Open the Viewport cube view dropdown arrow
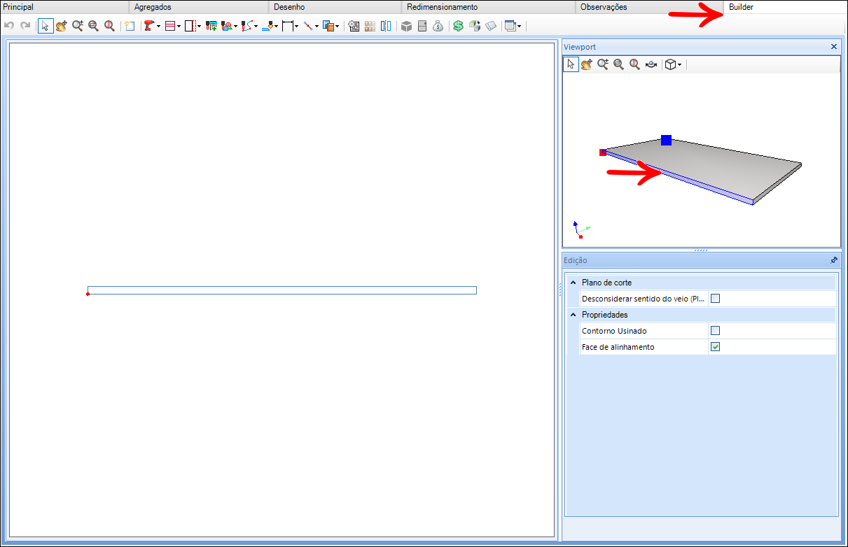848x547 pixels. click(680, 65)
